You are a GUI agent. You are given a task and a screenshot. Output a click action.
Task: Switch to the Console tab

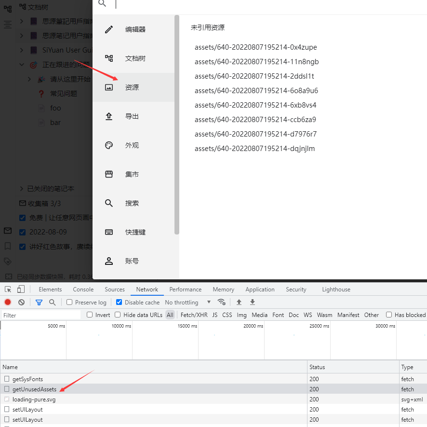coord(83,289)
